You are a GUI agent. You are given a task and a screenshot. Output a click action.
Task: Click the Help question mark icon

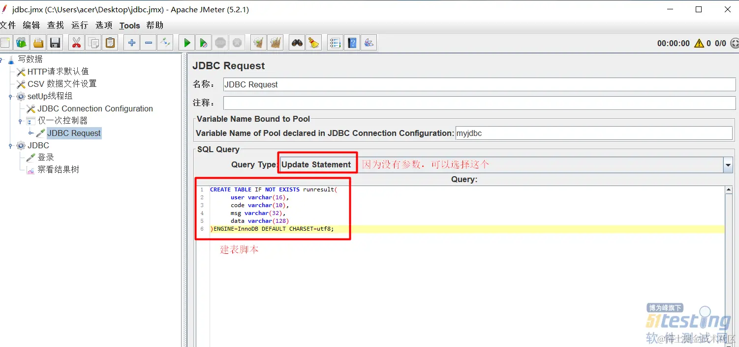pos(352,43)
